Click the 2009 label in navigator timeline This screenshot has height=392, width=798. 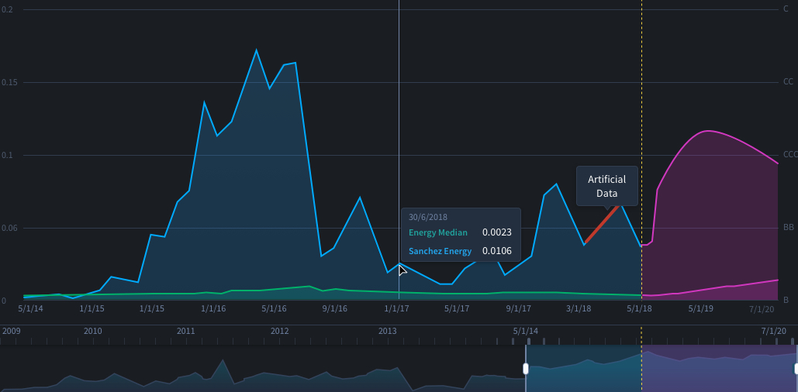click(x=12, y=331)
